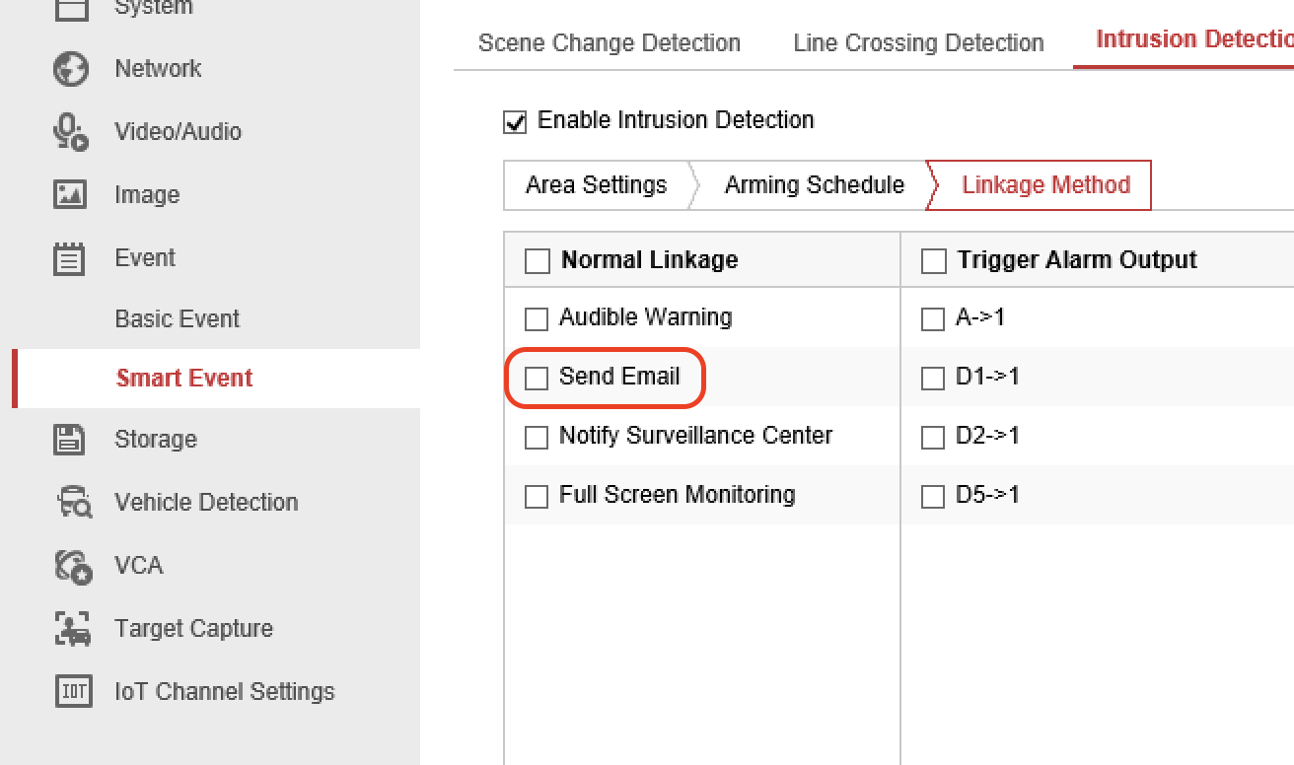Screen dimensions: 1294x765
Task: Click the Video/Audio microphone icon
Action: point(71,132)
